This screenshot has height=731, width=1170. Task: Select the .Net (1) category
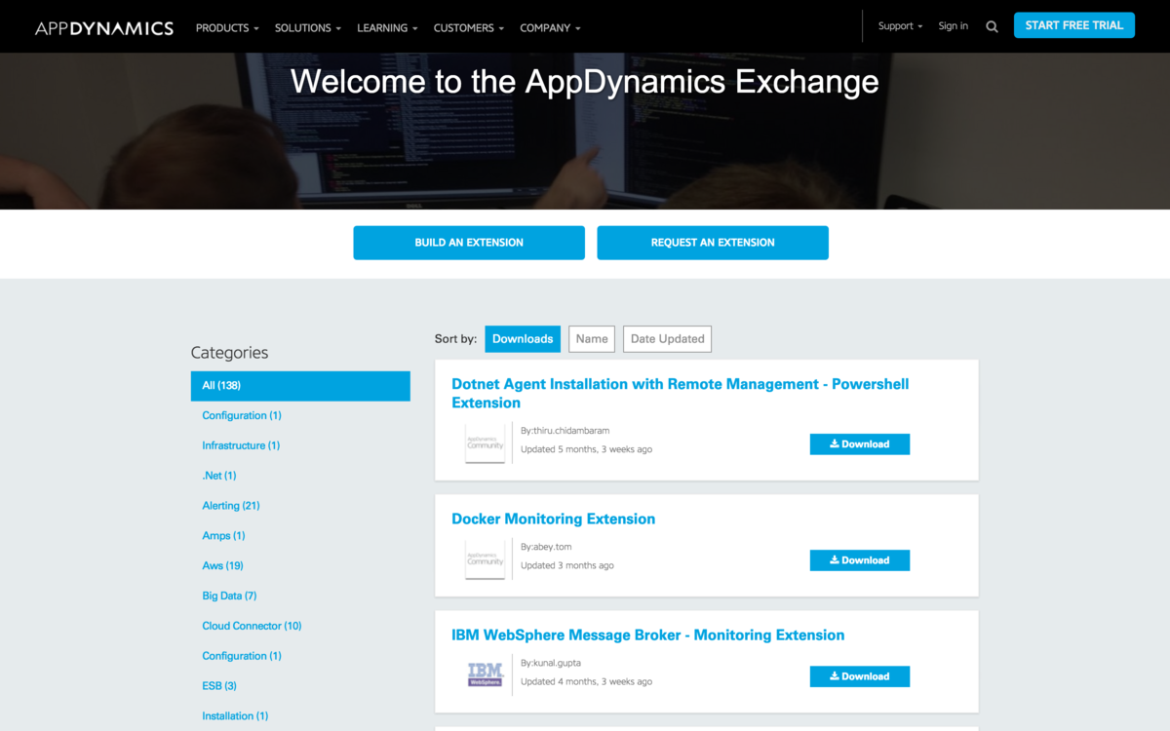tap(219, 476)
